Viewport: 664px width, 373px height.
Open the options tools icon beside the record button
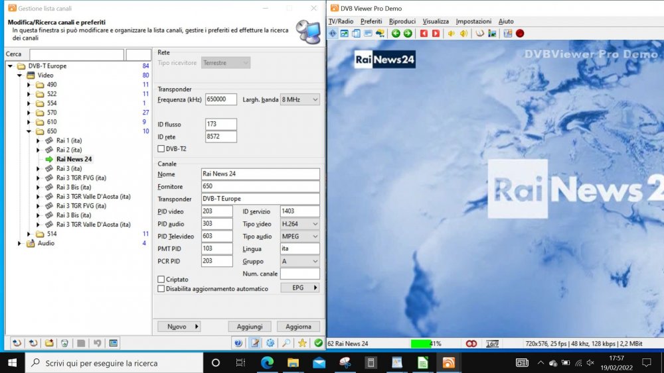pos(508,33)
